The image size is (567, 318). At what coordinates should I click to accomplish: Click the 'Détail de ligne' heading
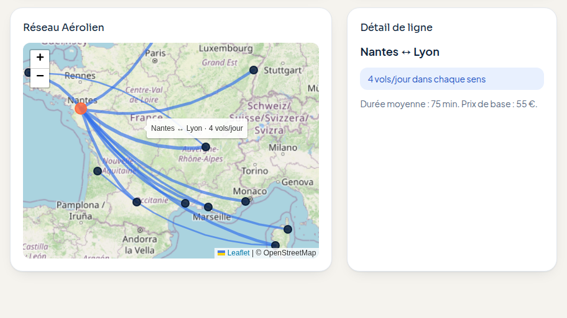point(396,27)
